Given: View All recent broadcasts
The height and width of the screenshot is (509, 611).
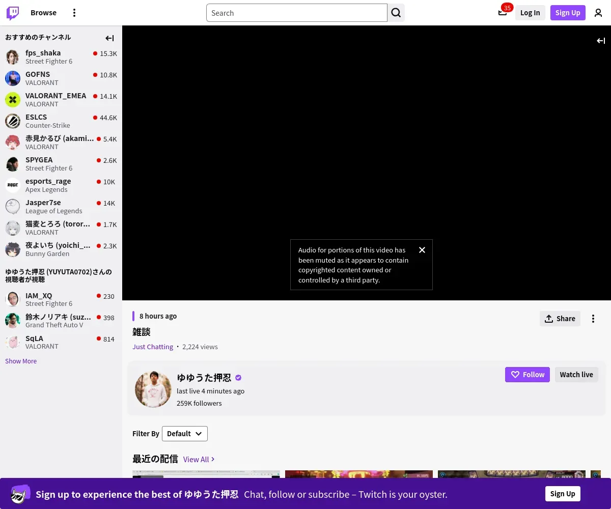Looking at the screenshot, I should [x=199, y=459].
